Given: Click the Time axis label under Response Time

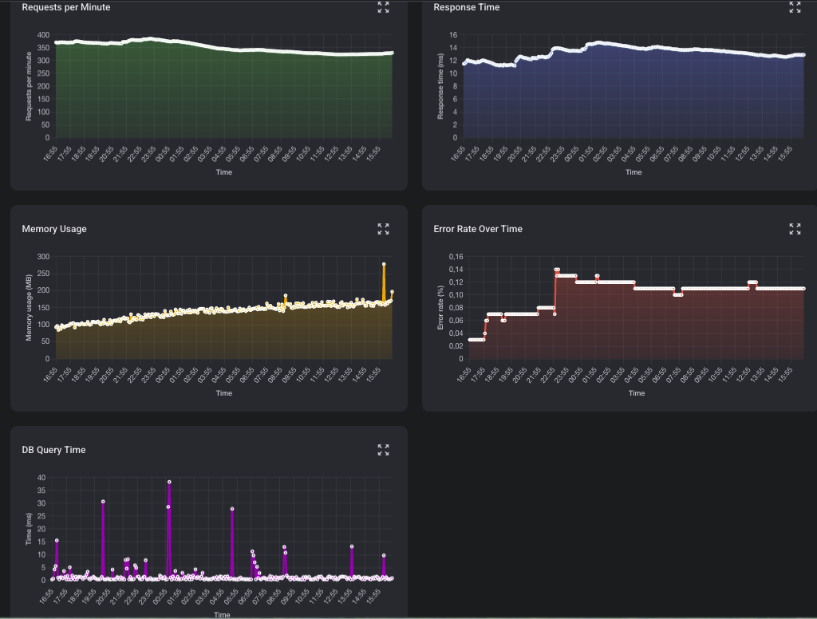Looking at the screenshot, I should pos(633,172).
